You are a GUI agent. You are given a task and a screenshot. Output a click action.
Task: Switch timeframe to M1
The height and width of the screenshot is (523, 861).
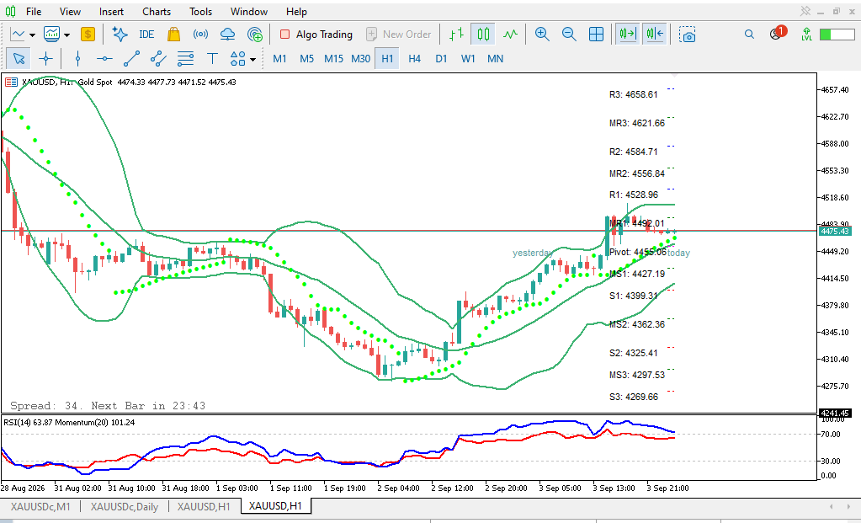(280, 58)
